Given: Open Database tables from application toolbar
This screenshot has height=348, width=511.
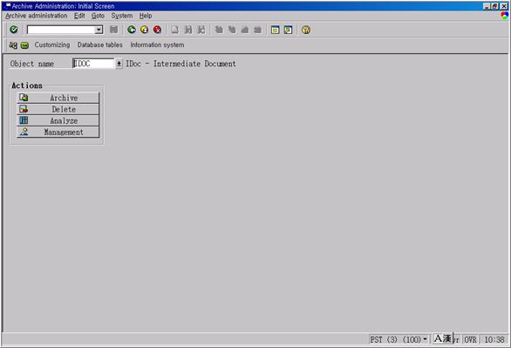Looking at the screenshot, I should click(100, 45).
